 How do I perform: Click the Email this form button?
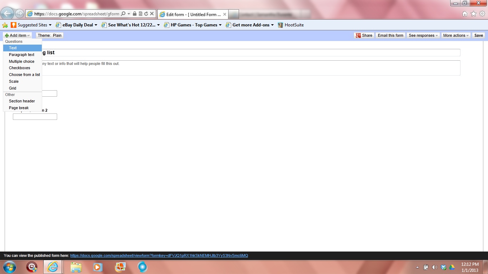(390, 35)
